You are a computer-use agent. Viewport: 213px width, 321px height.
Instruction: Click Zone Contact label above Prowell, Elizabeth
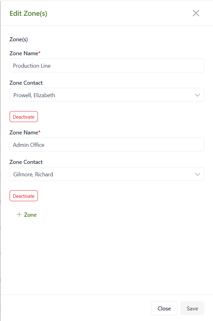[26, 83]
